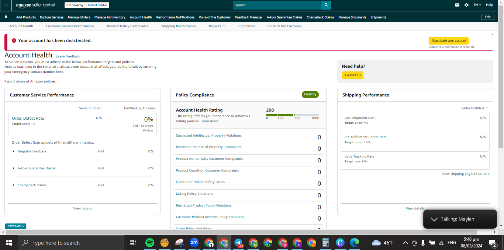
Task: Click Learn more under Account Health Rating
Action: pyautogui.click(x=209, y=121)
